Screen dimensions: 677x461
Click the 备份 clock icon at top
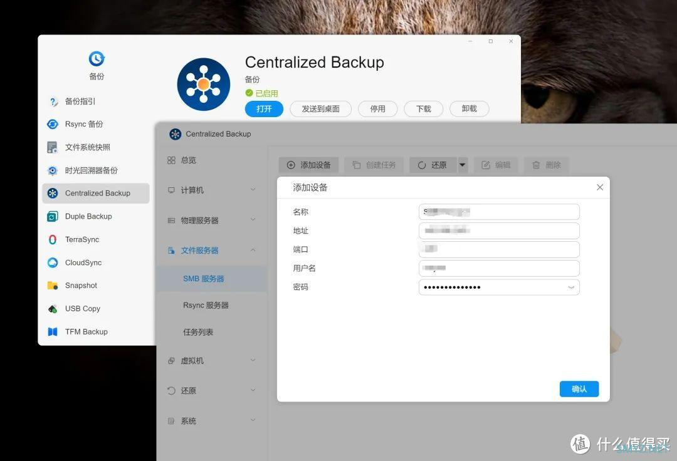click(97, 58)
